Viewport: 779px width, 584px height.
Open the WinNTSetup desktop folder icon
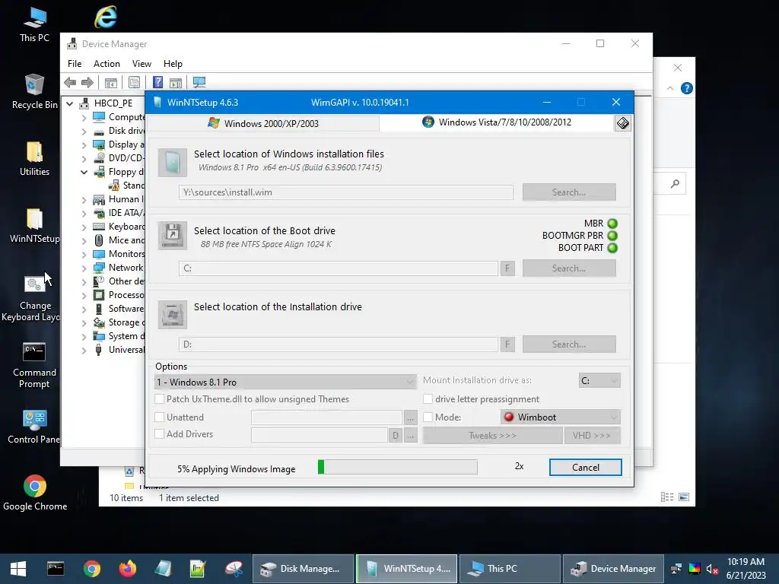point(34,225)
